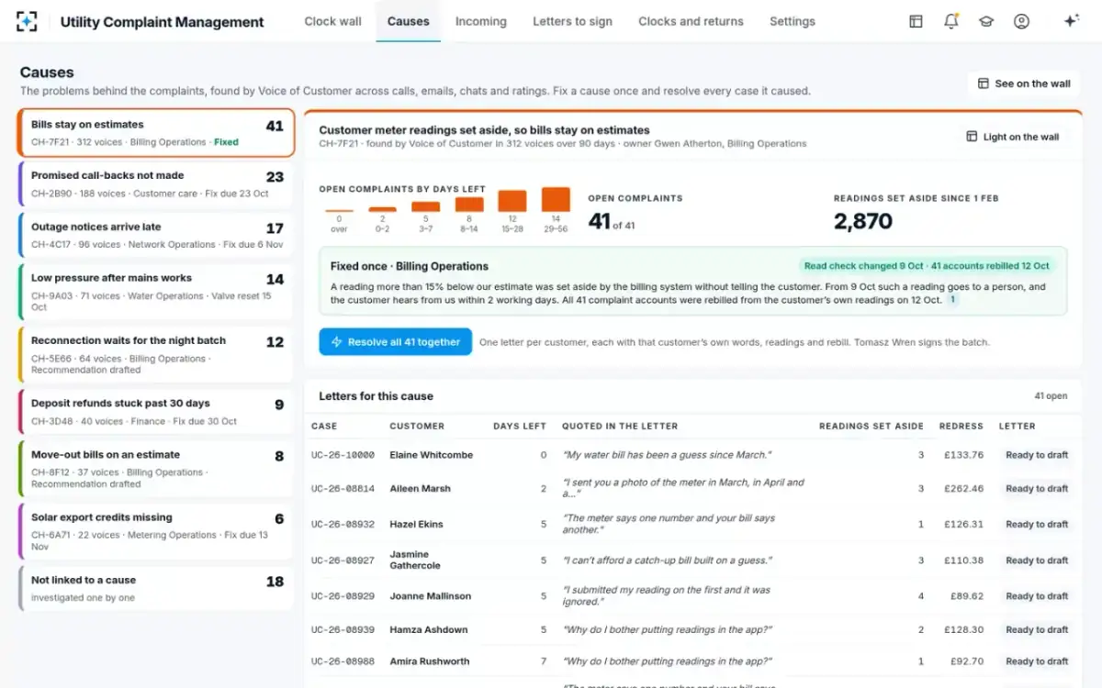The image size is (1102, 688).
Task: Open the graduation cap training icon
Action: point(985,21)
